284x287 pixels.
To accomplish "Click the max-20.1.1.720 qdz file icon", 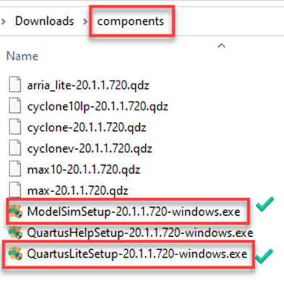I will (x=15, y=190).
